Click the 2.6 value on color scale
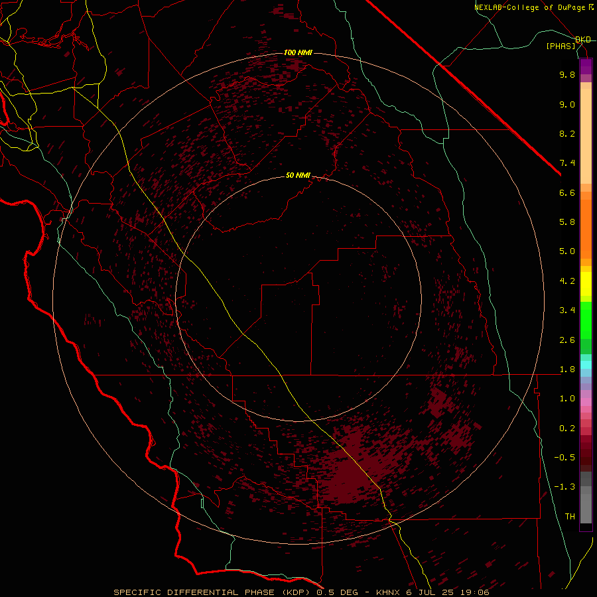The height and width of the screenshot is (597, 597). [x=567, y=340]
